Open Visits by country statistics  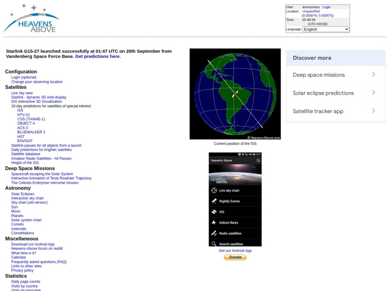[24, 286]
